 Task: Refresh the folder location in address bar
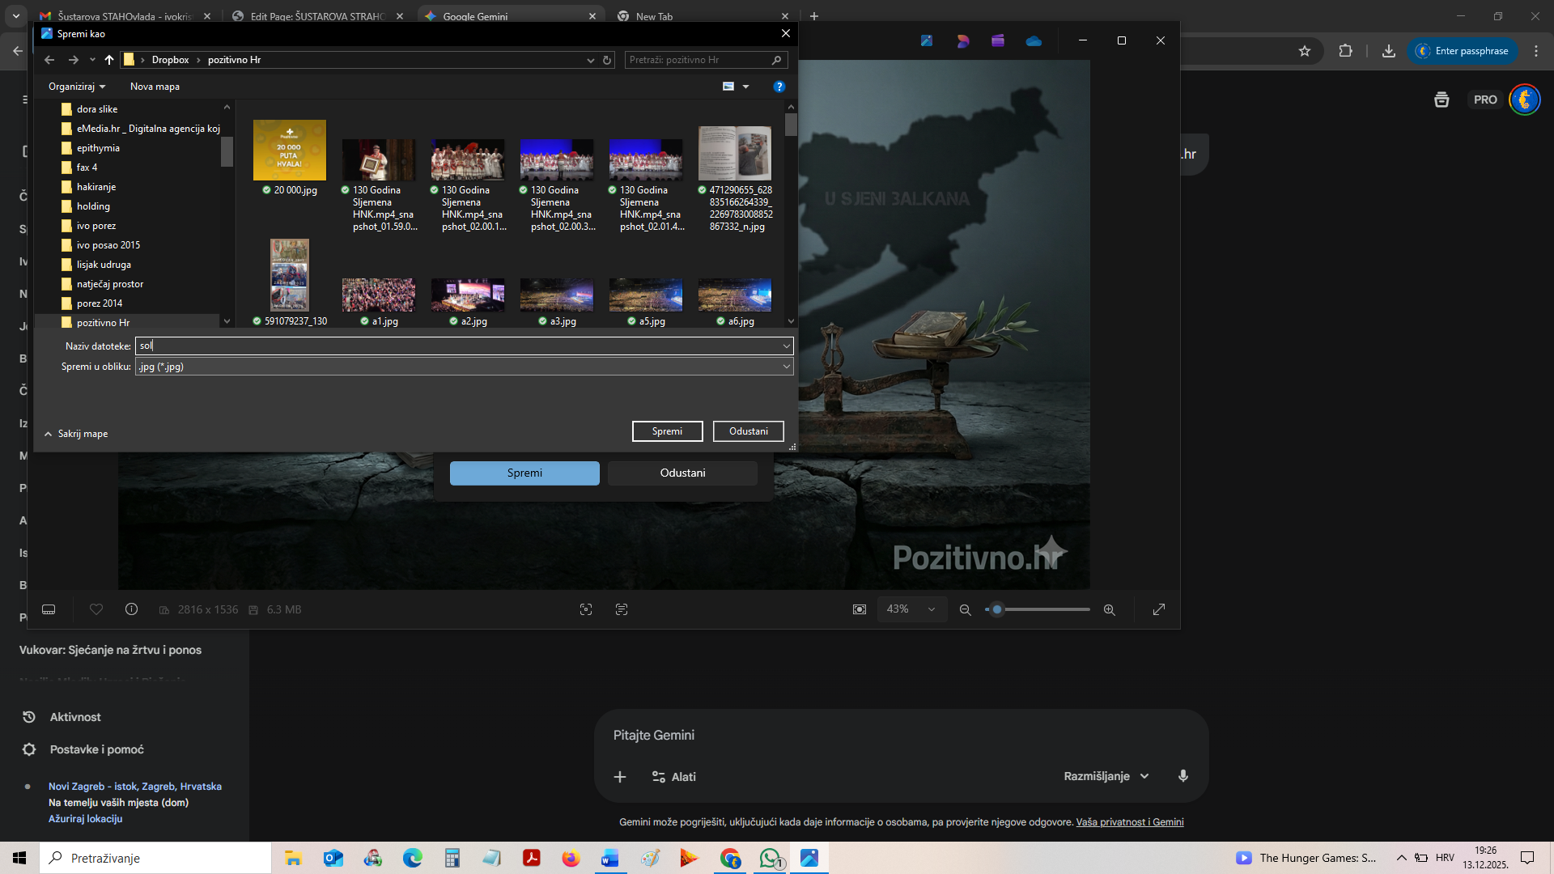point(607,60)
